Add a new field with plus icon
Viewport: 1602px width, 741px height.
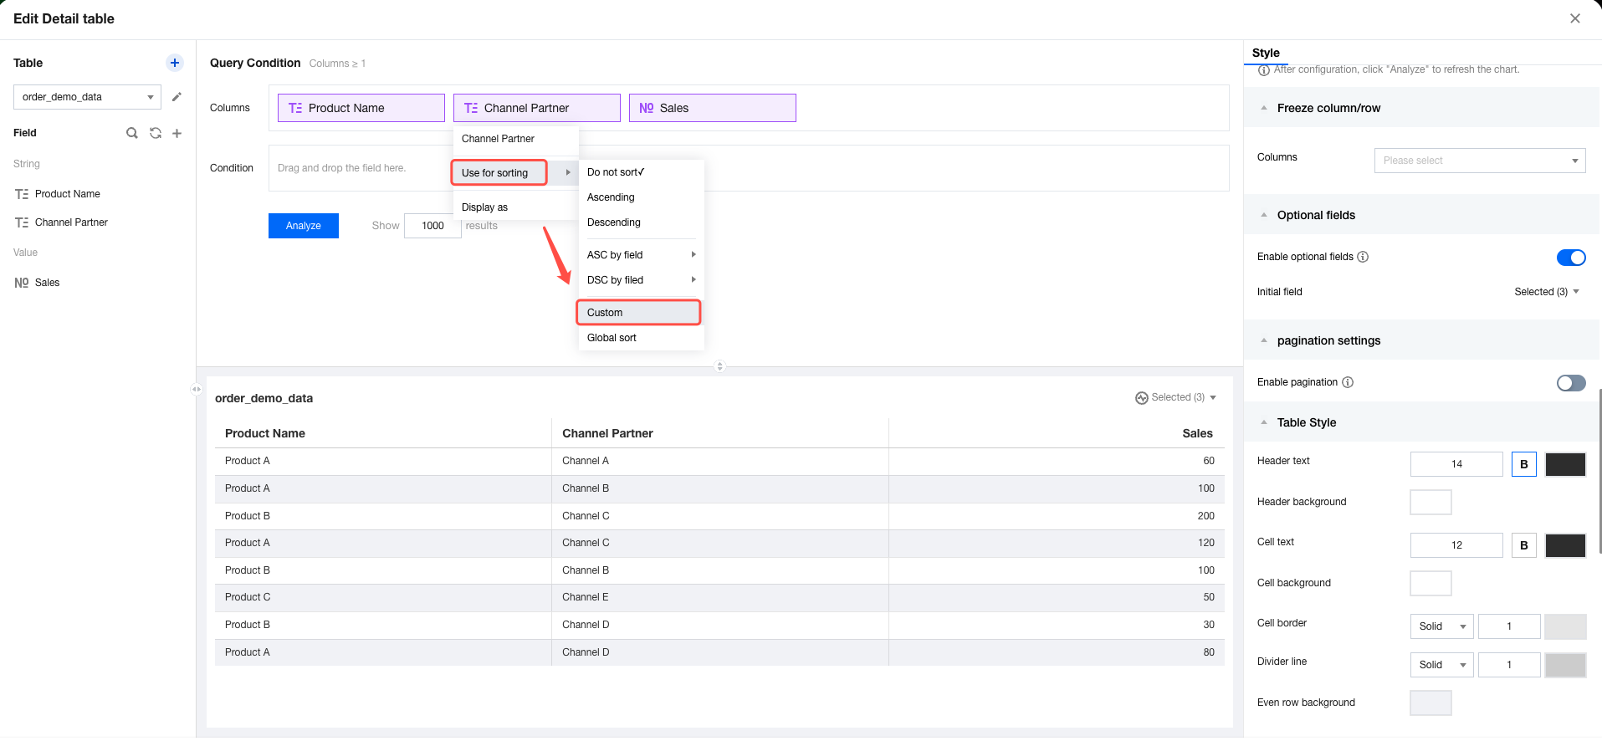click(177, 133)
